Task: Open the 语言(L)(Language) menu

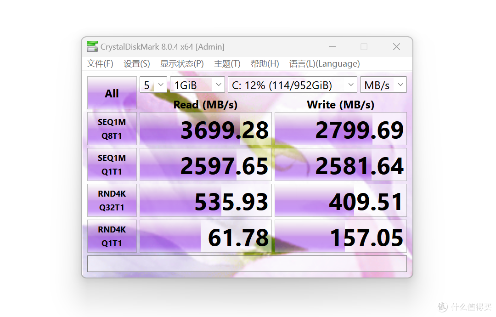Action: [325, 64]
